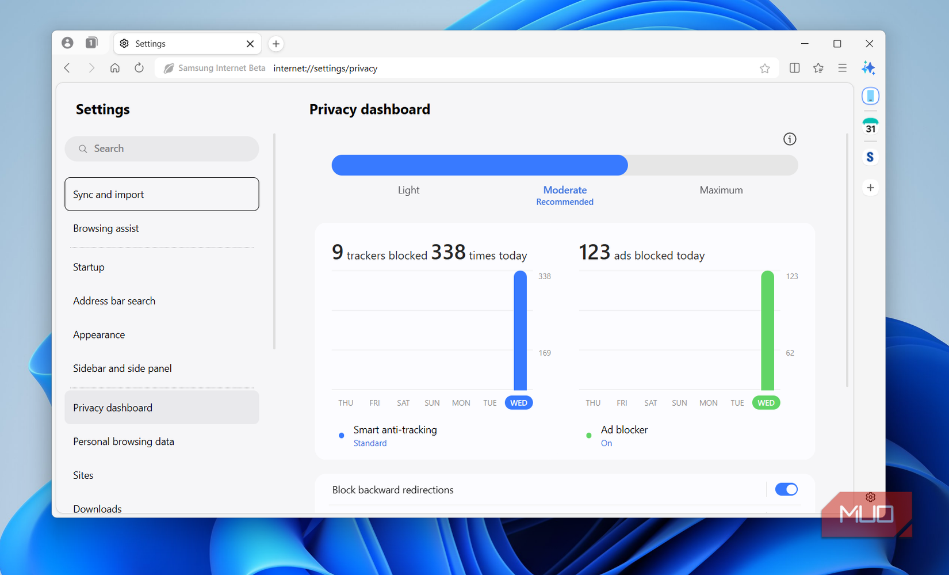949x575 pixels.
Task: Open the phone icon in the sidebar
Action: pyautogui.click(x=870, y=96)
